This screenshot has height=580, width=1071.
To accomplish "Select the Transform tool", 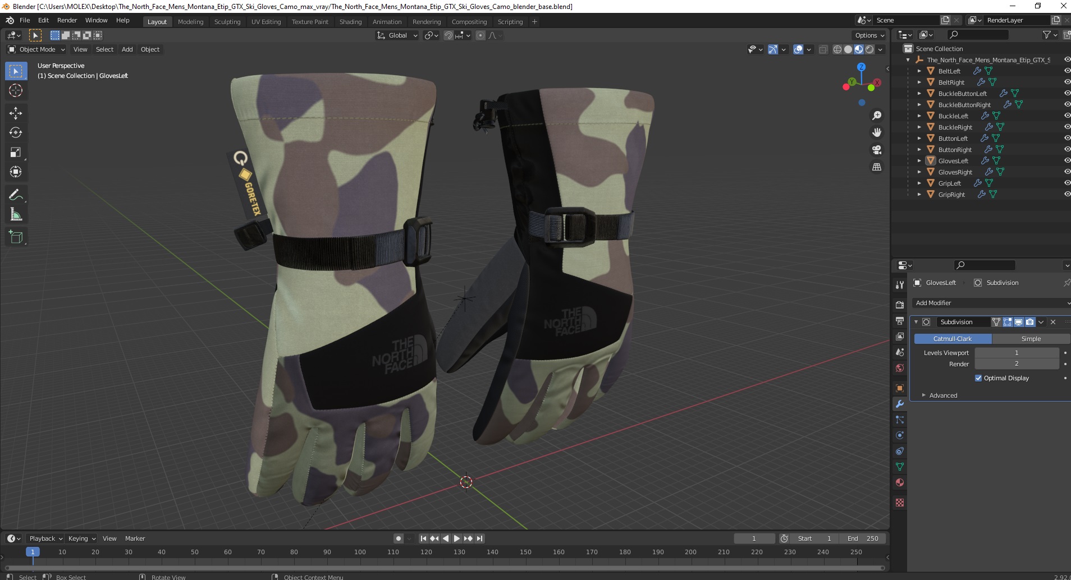I will [x=16, y=172].
